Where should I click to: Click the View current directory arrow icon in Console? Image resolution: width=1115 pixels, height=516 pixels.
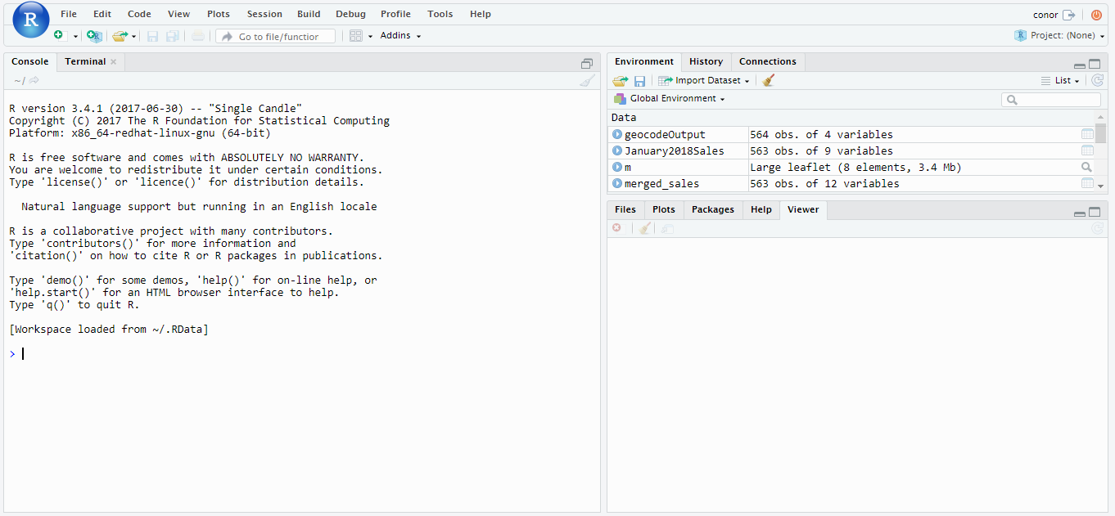[34, 80]
